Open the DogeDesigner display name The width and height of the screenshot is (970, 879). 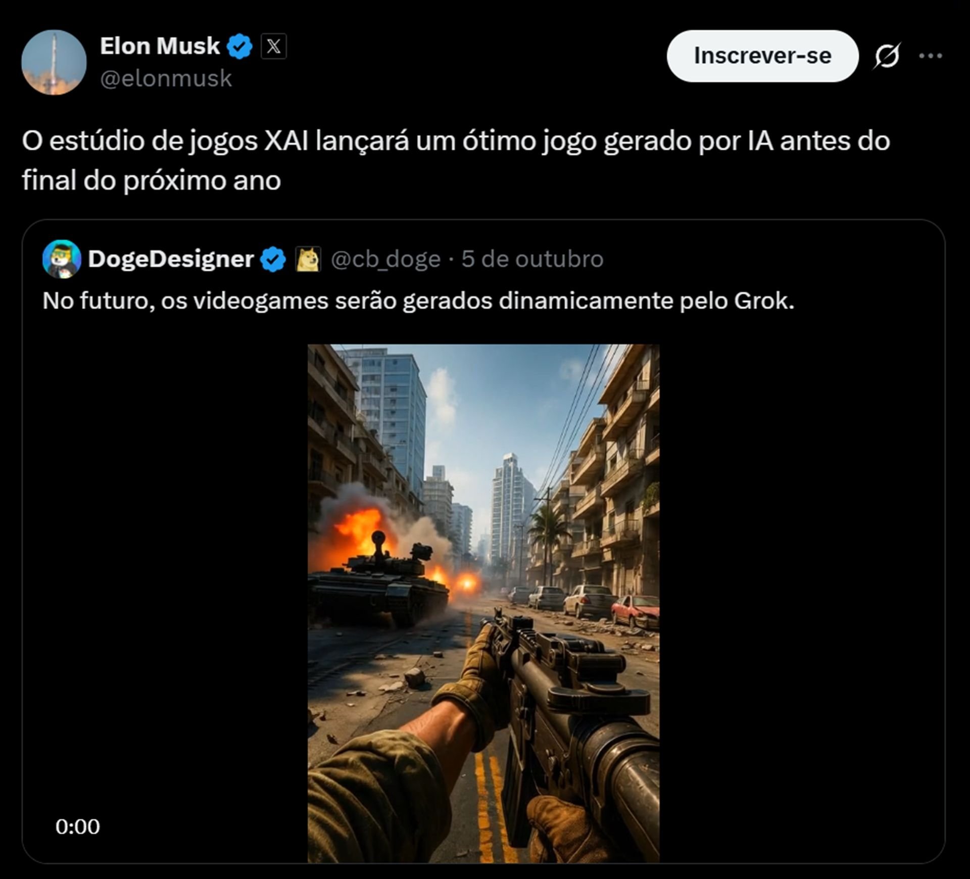pos(171,259)
